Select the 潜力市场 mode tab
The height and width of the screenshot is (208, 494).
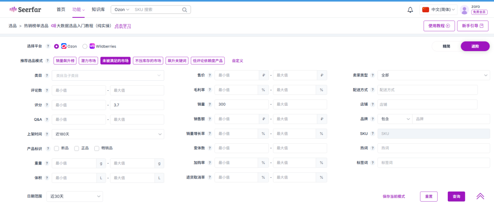click(88, 61)
